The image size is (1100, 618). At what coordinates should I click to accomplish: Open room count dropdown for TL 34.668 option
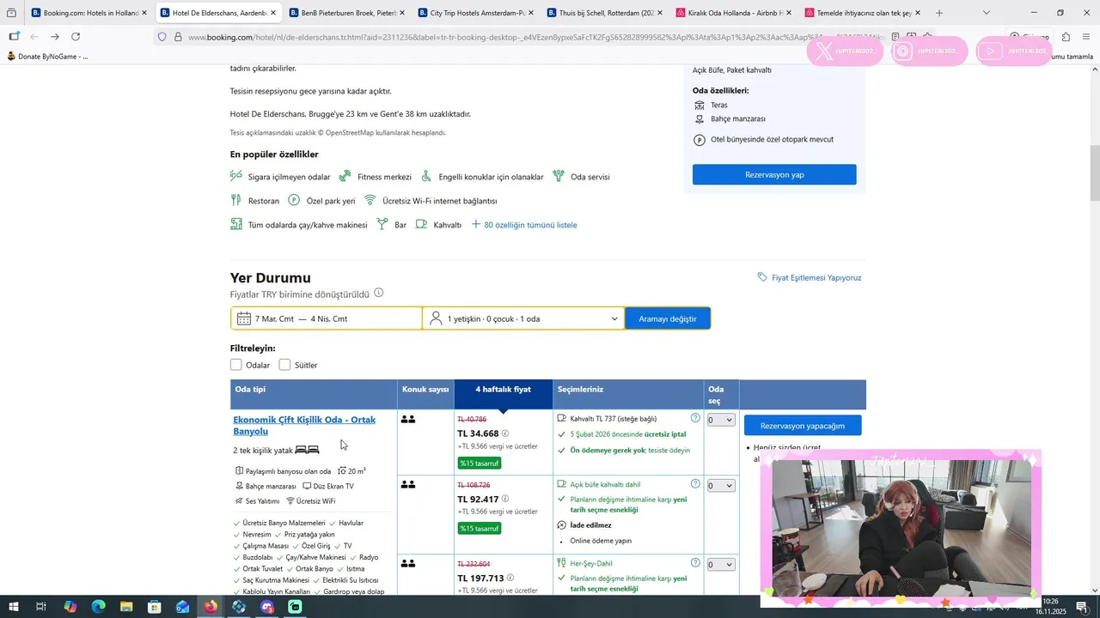pos(720,420)
